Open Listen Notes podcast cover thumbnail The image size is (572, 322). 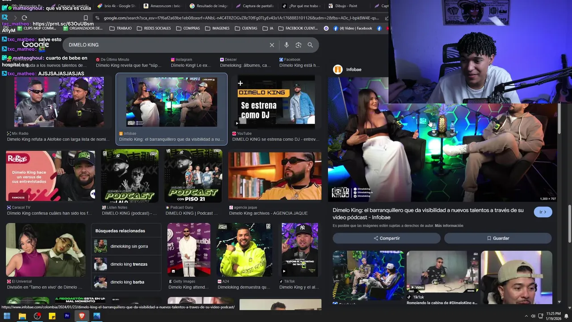(130, 176)
